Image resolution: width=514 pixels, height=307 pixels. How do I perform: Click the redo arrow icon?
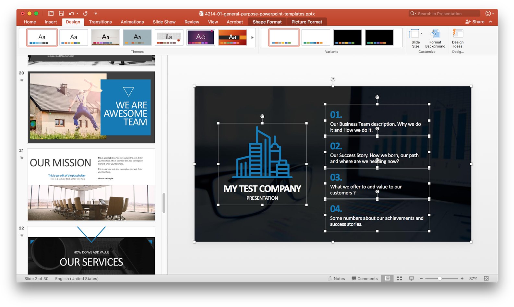[85, 13]
